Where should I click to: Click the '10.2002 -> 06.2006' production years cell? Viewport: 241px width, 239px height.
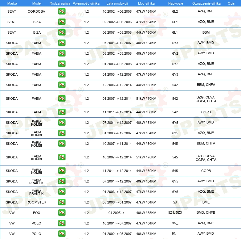(117, 11)
